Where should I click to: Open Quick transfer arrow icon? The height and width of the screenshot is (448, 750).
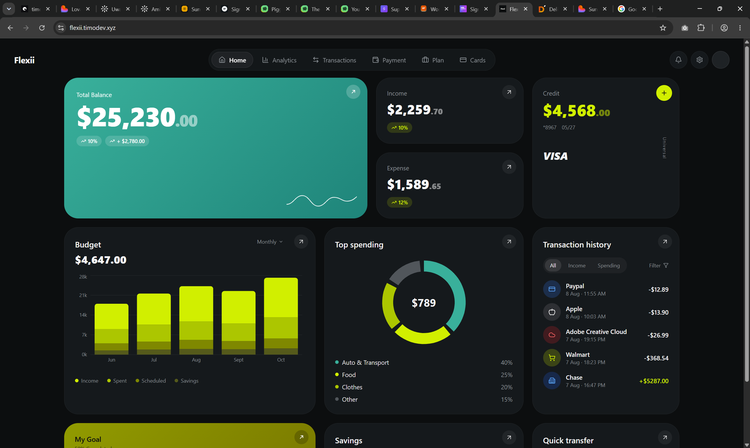pos(665,437)
